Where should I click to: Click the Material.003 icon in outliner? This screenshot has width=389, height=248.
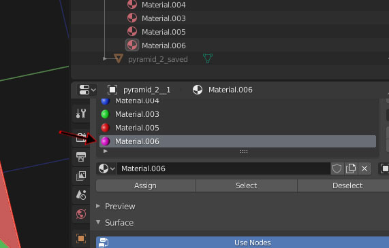(132, 18)
